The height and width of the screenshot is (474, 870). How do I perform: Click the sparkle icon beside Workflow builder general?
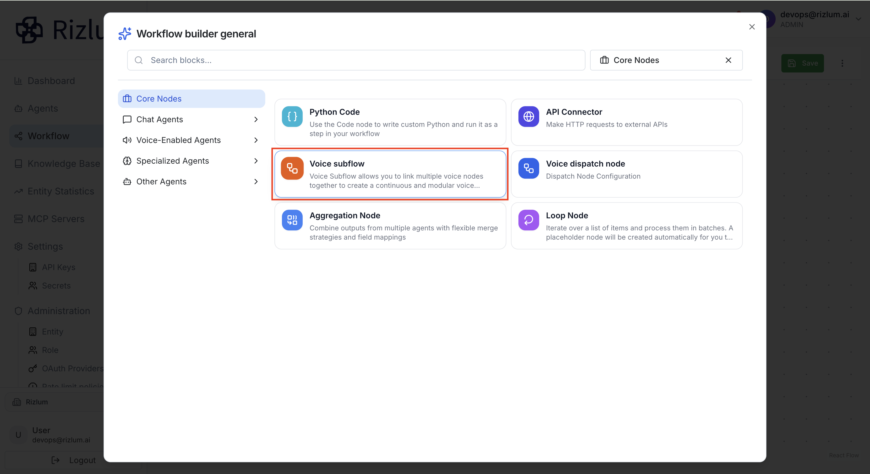click(125, 33)
